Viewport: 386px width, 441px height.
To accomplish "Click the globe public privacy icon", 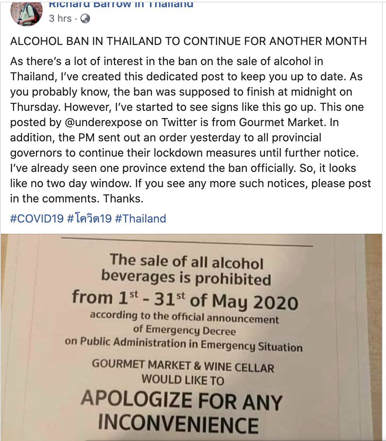I will pyautogui.click(x=85, y=18).
